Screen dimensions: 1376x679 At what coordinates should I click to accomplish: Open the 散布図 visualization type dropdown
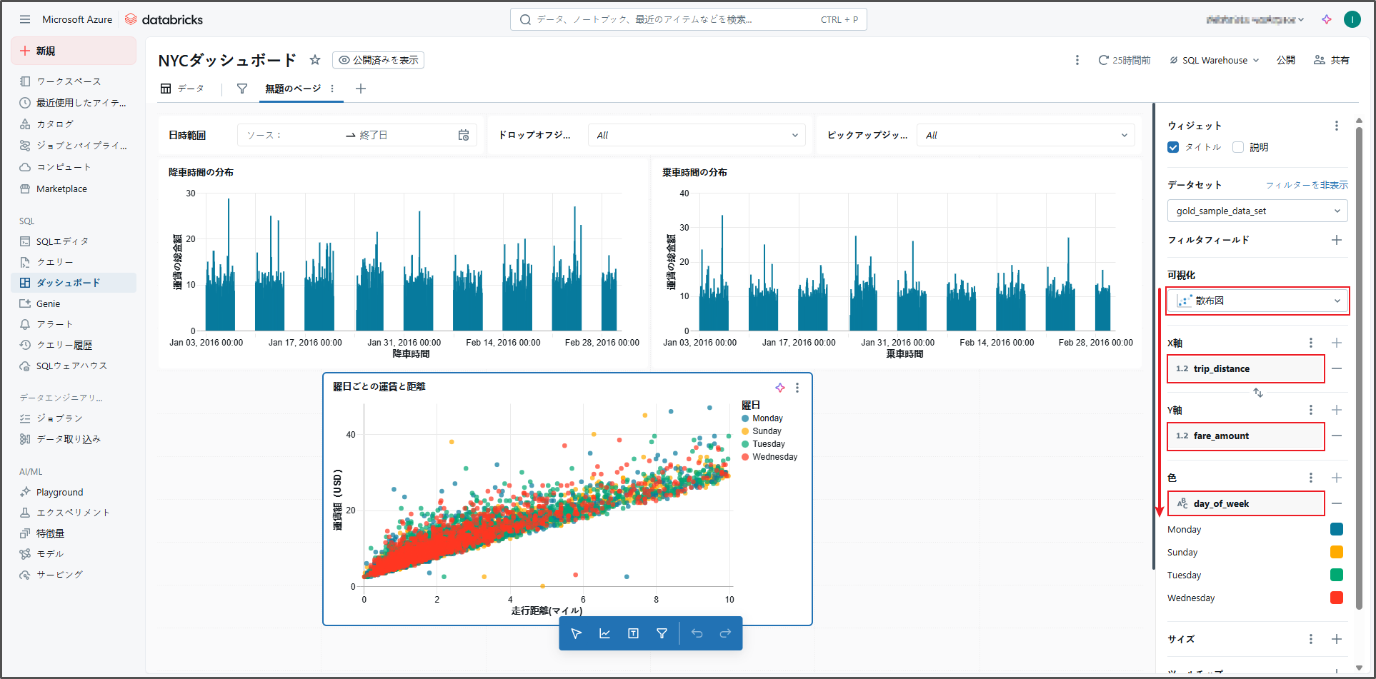click(x=1257, y=301)
